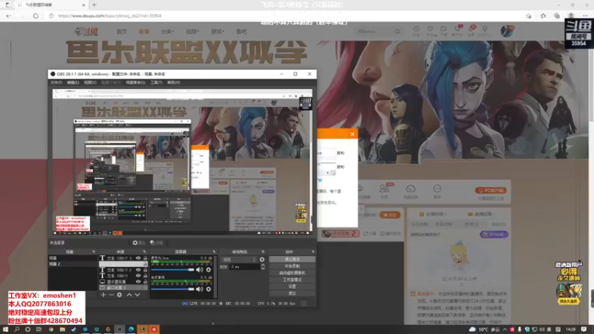Viewport: 594px width, 334px height.
Task: Toggle lock on the 显示器采集 source
Action: (145, 282)
